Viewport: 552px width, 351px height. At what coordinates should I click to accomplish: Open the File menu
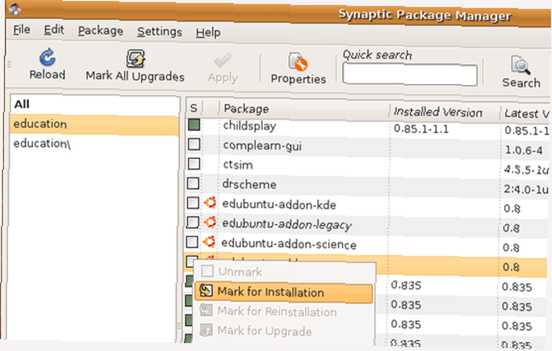(22, 30)
